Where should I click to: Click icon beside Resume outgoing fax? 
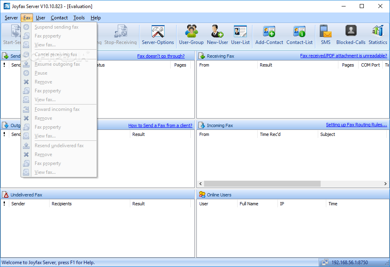tap(26, 64)
